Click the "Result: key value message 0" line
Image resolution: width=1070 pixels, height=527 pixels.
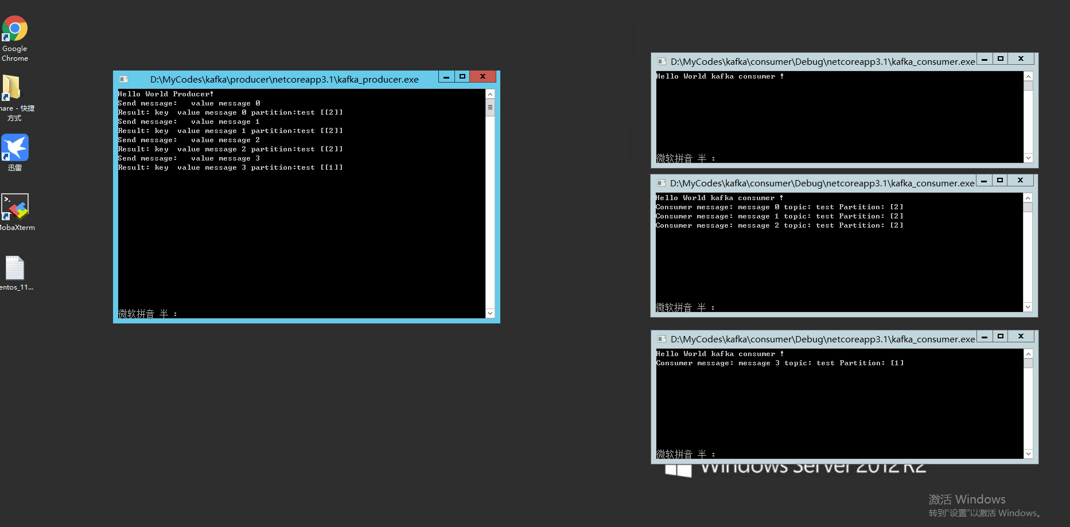[x=230, y=112]
